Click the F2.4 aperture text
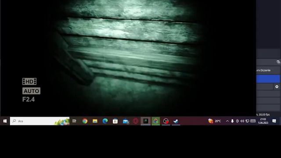This screenshot has height=158, width=281. pyautogui.click(x=29, y=100)
